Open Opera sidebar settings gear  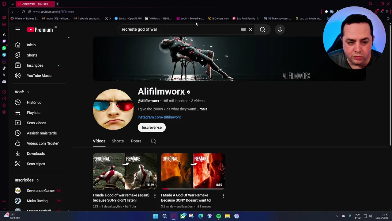point(4,112)
